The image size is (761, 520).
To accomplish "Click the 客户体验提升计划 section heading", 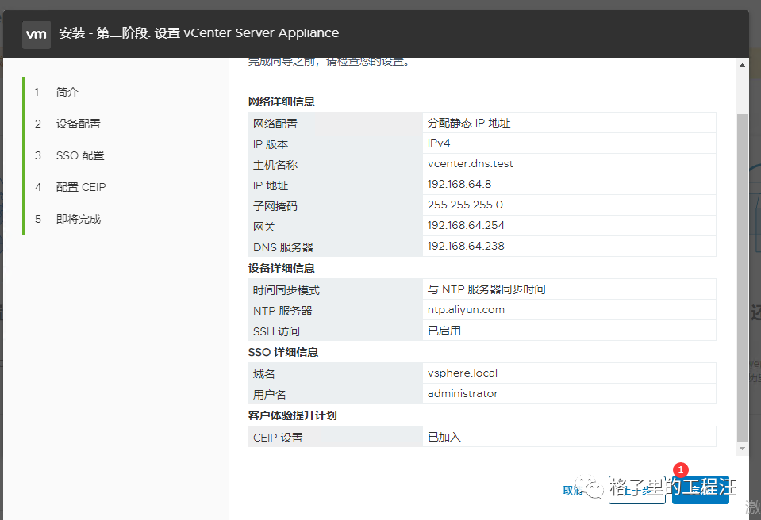I will (x=292, y=416).
